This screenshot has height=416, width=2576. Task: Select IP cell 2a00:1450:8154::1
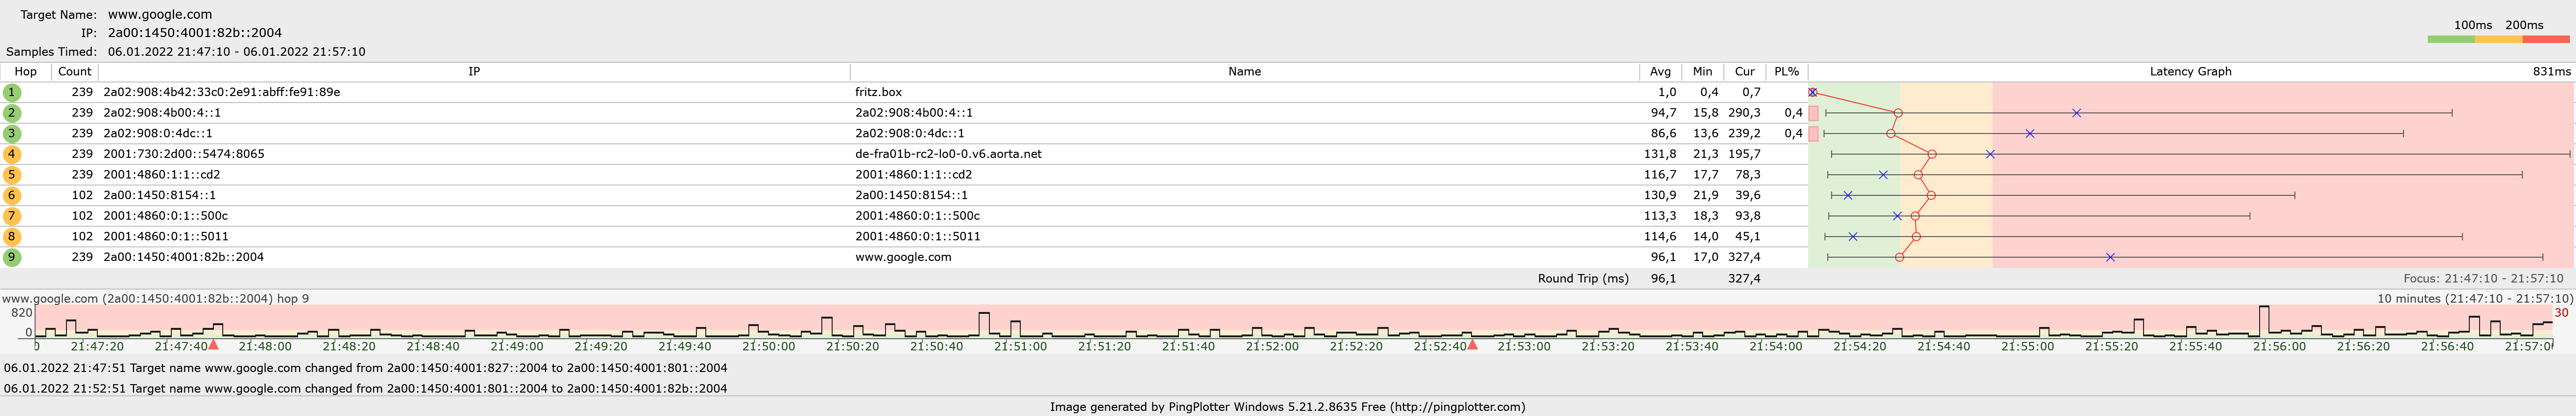[160, 195]
